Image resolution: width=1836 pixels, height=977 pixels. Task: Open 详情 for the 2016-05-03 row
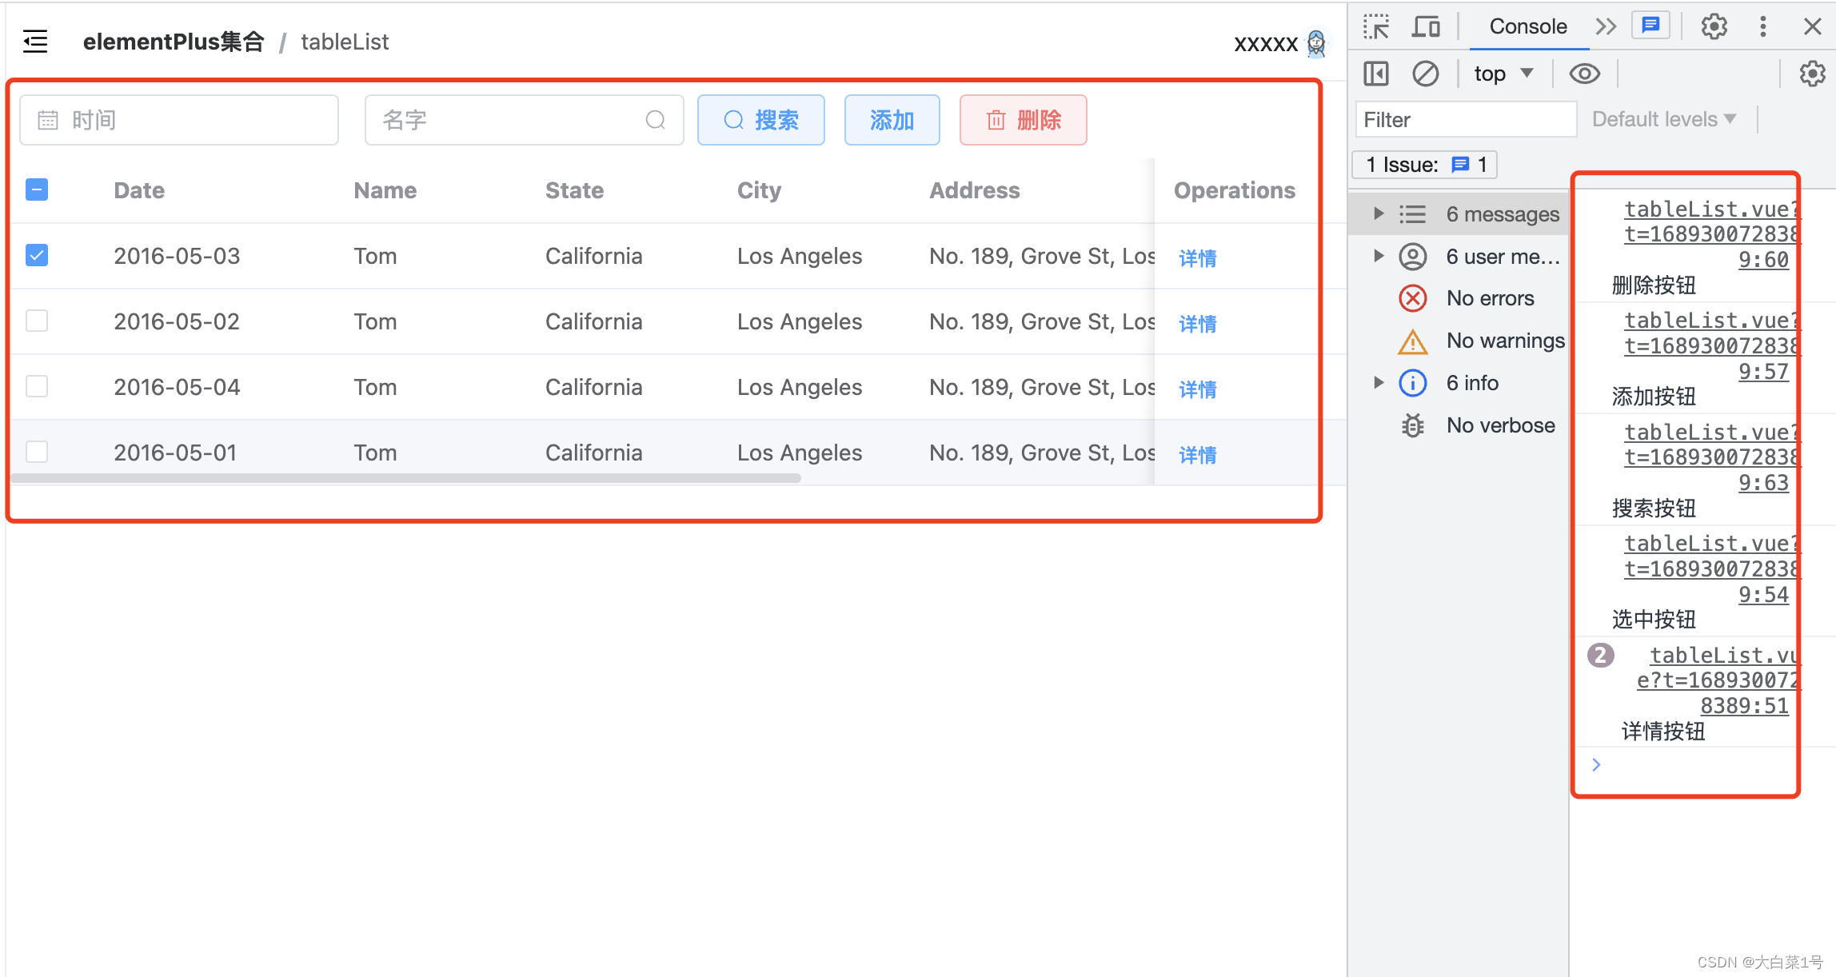click(1198, 257)
